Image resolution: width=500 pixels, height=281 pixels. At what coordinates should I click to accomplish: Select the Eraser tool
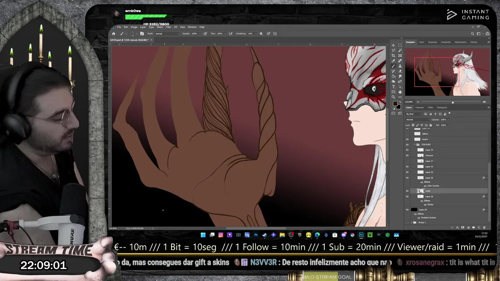[400, 71]
